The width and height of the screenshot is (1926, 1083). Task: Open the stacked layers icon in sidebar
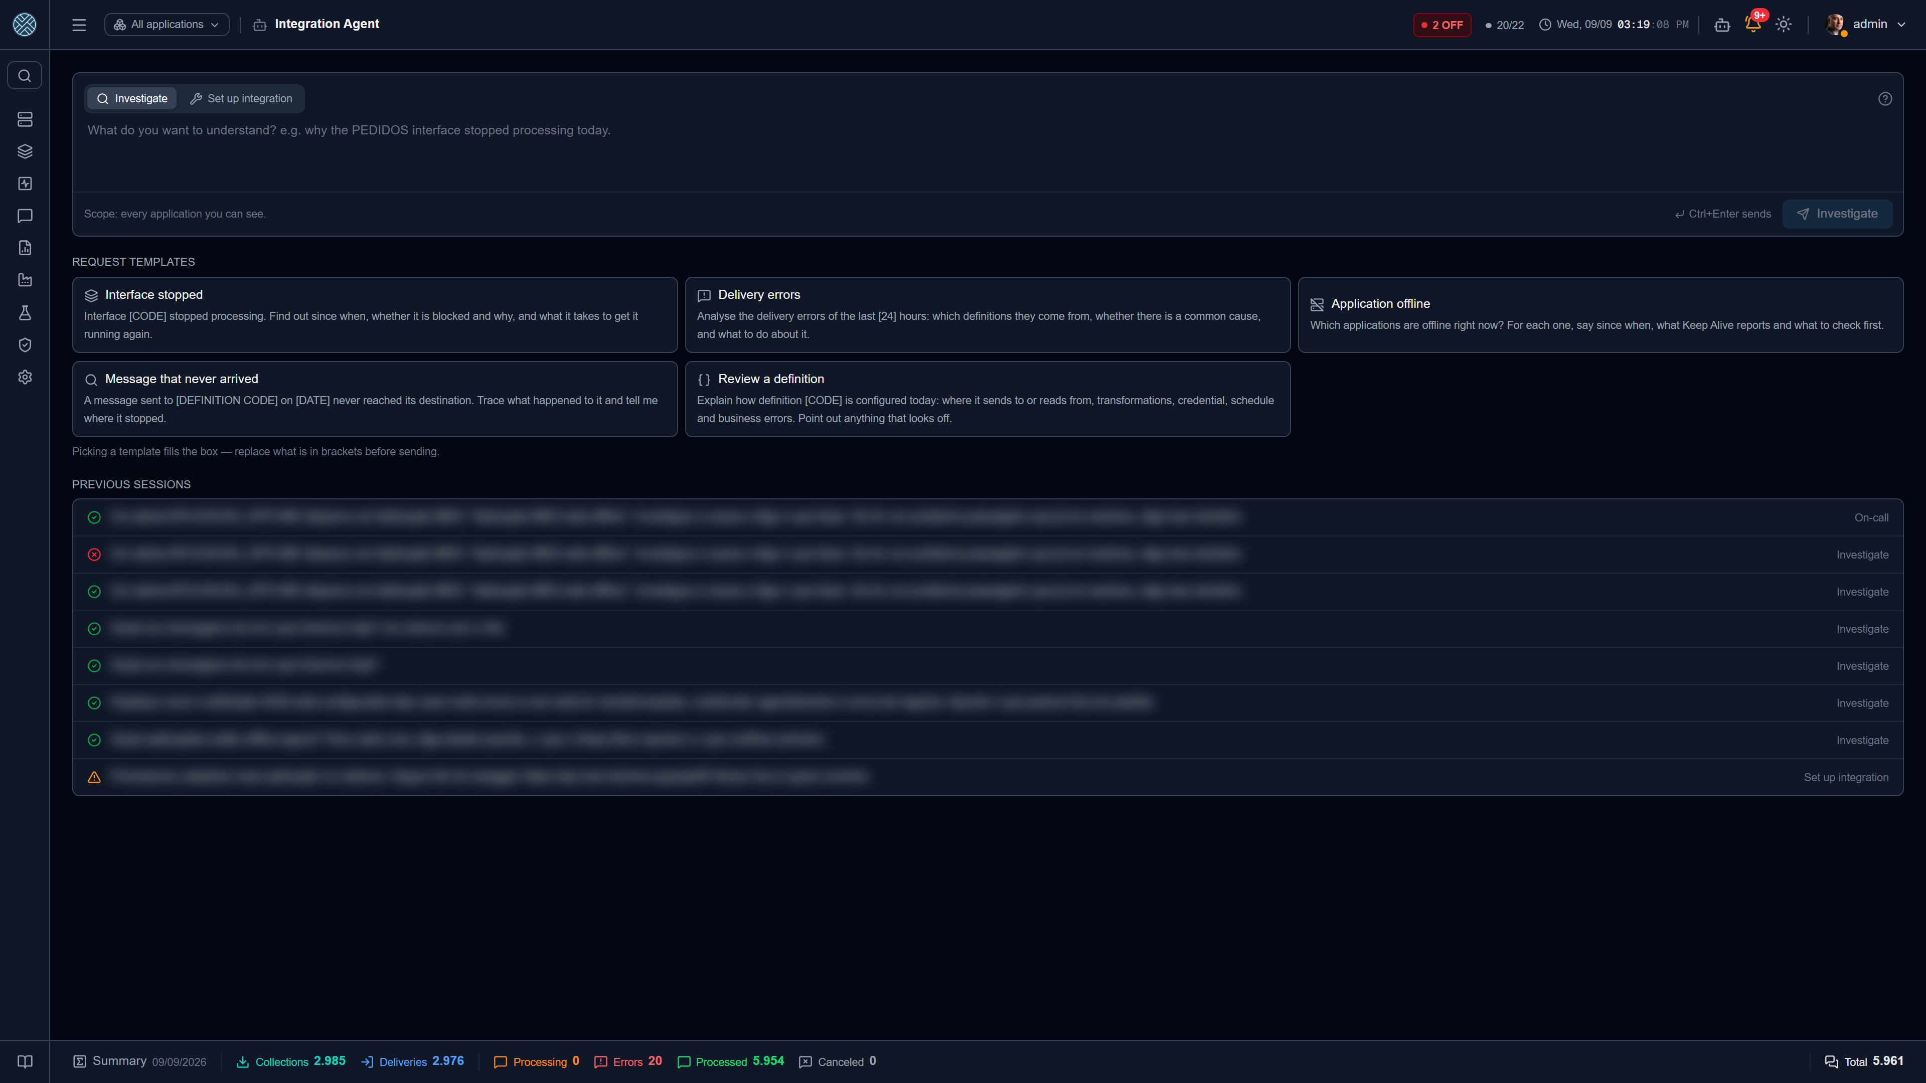(x=25, y=152)
